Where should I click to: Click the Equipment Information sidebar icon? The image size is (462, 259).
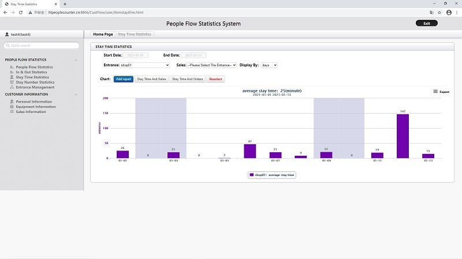click(x=12, y=107)
